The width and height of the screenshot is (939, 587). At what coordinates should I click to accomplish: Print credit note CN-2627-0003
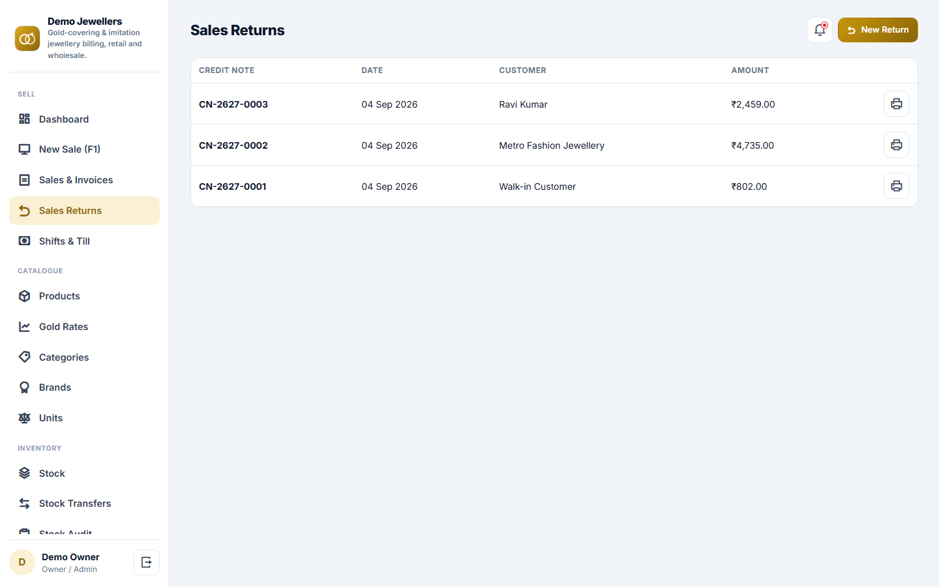point(897,104)
